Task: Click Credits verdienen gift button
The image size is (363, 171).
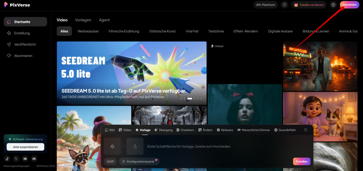Action: pyautogui.click(x=309, y=5)
